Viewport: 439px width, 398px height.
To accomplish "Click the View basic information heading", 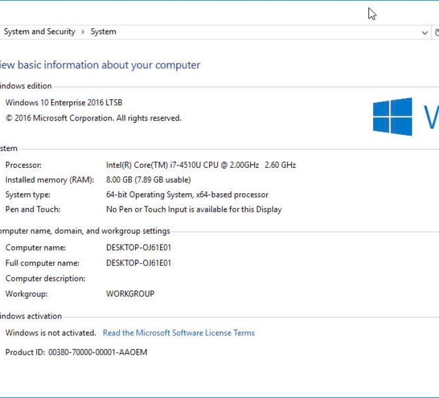I will [x=100, y=65].
